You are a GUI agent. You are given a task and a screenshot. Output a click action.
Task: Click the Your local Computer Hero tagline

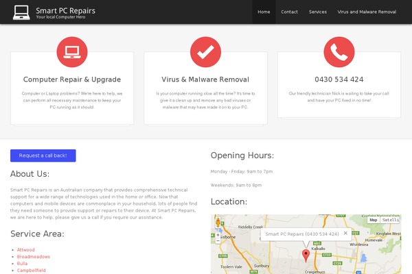point(60,17)
